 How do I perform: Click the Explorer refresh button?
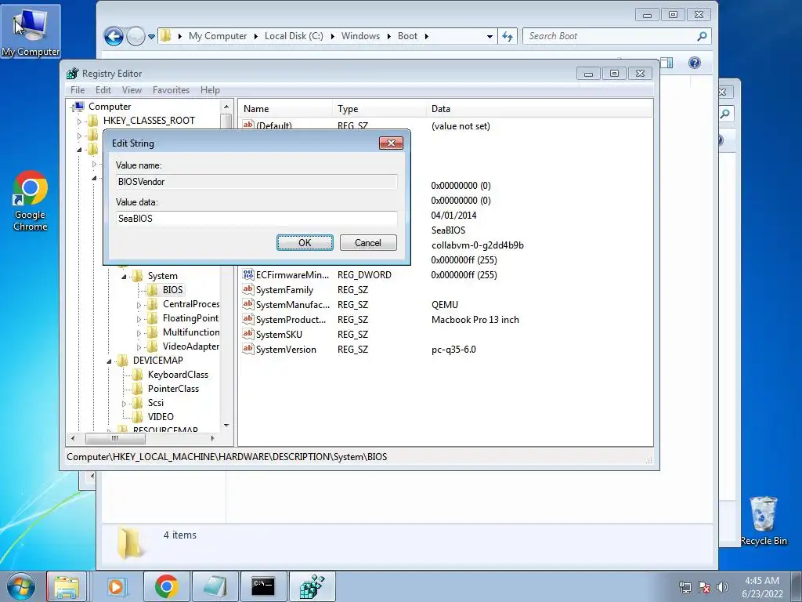click(508, 36)
